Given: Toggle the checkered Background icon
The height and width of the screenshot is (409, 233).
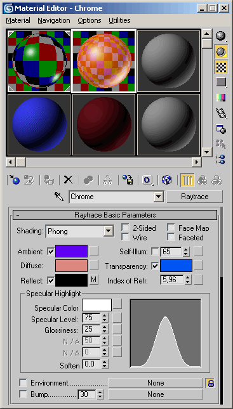Looking at the screenshot, I should (221, 67).
